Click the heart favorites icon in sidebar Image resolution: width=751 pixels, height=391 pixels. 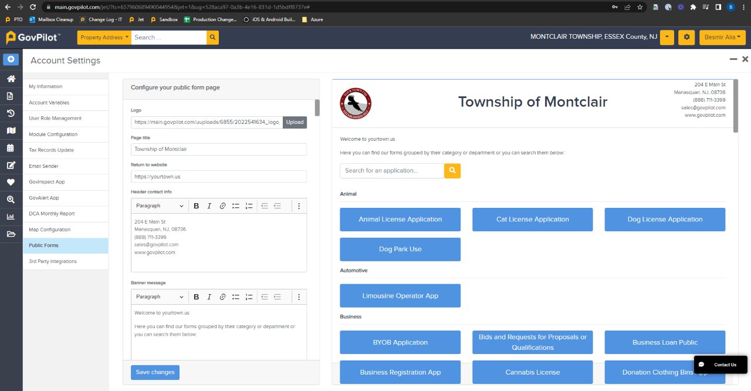(11, 183)
